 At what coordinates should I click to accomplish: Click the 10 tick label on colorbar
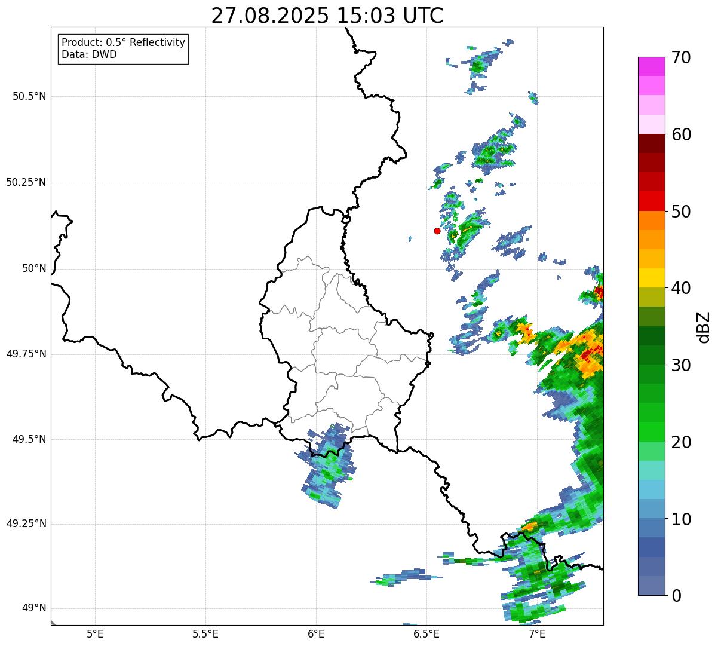682,519
